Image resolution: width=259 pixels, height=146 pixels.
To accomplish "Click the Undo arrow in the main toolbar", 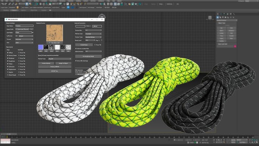I will tap(3, 4).
